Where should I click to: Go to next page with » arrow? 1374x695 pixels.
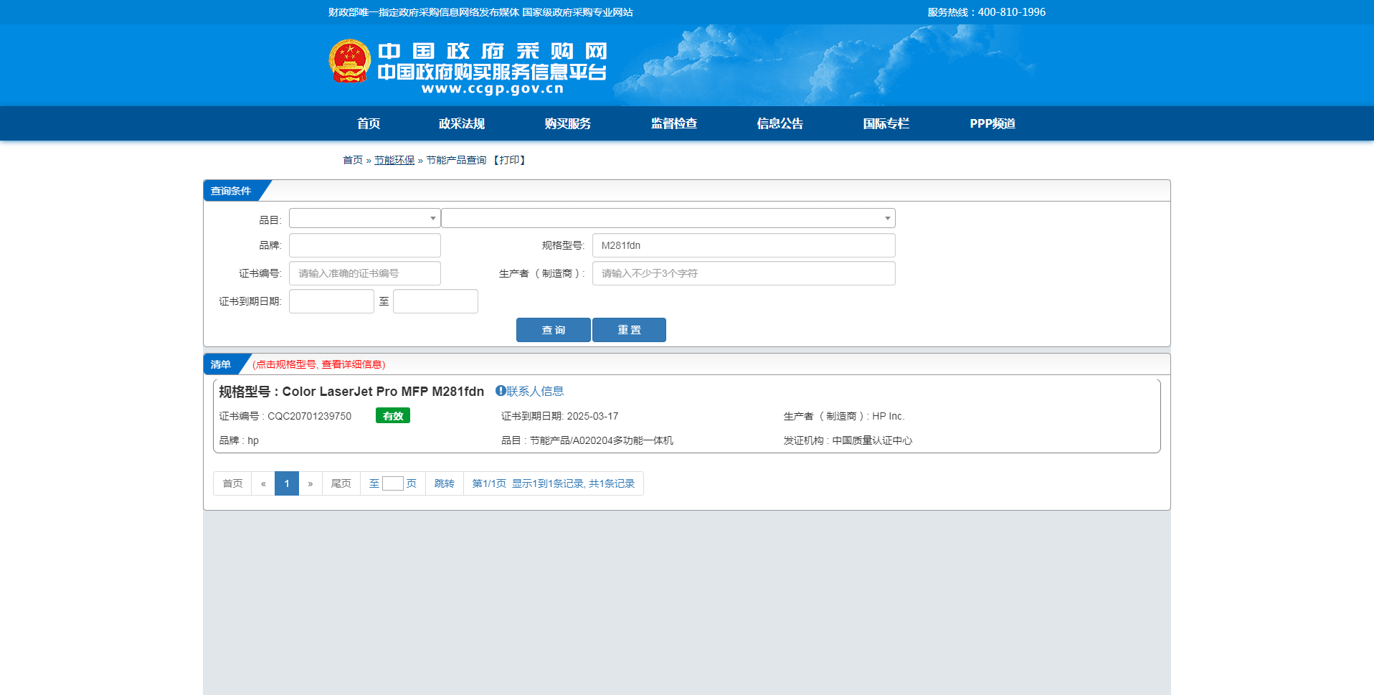click(x=310, y=483)
